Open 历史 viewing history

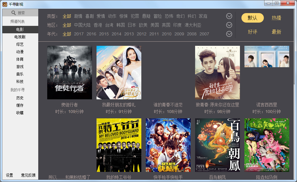click(20, 98)
